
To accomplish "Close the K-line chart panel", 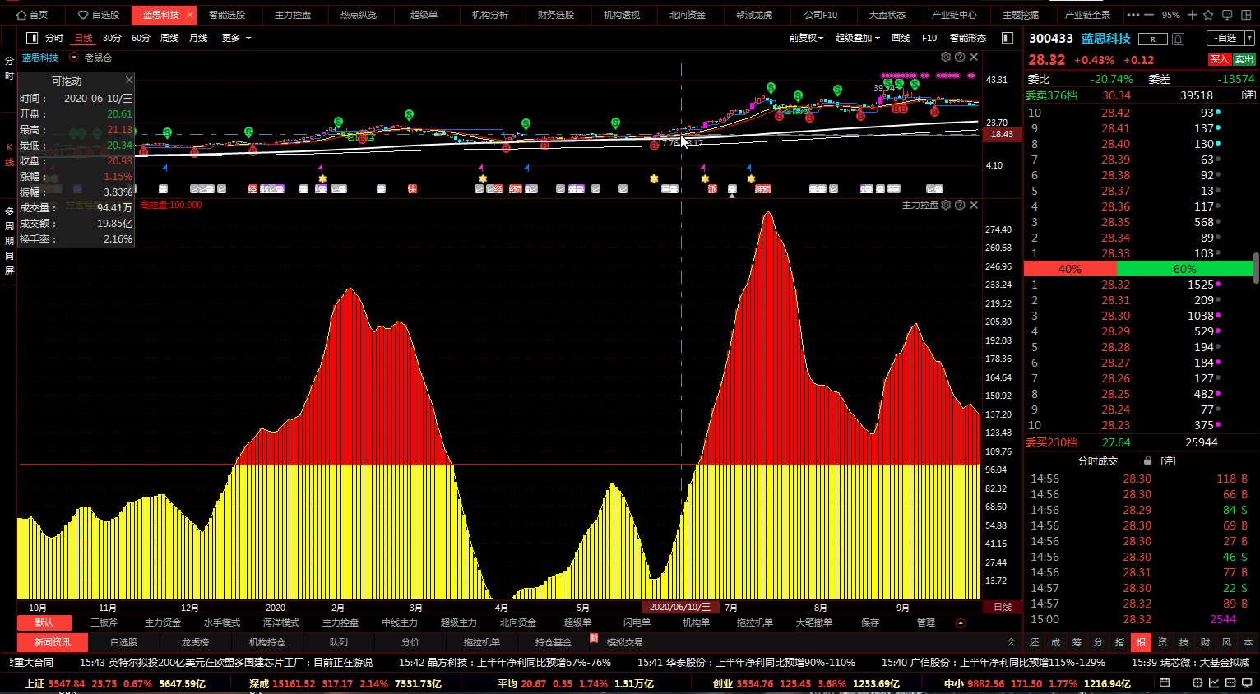I will (x=974, y=57).
